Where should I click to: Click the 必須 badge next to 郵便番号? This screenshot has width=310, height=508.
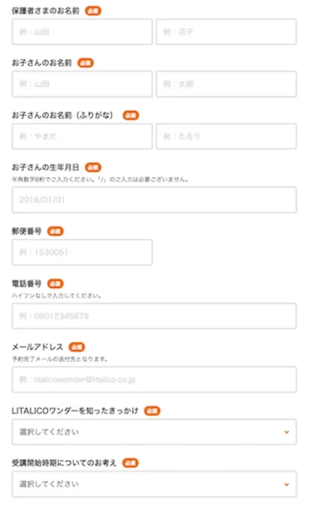click(x=55, y=231)
